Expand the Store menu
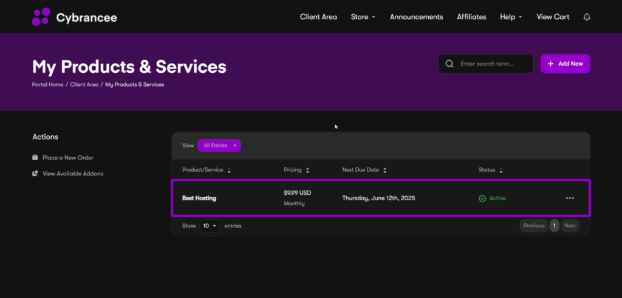This screenshot has height=298, width=622. click(x=363, y=16)
